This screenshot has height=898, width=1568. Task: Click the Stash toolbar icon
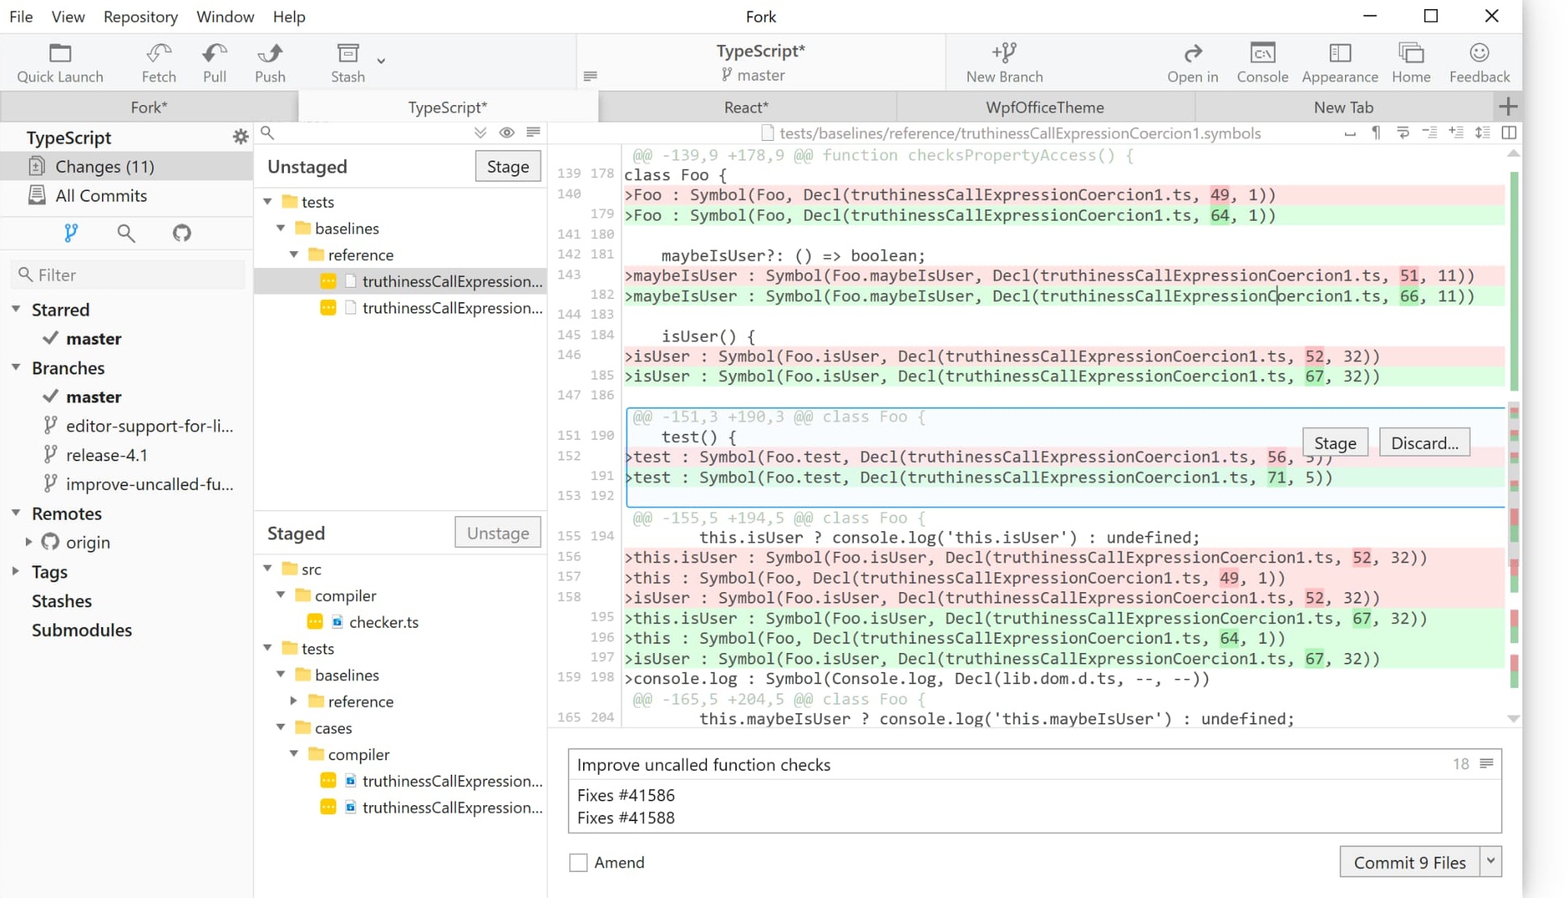coord(348,62)
